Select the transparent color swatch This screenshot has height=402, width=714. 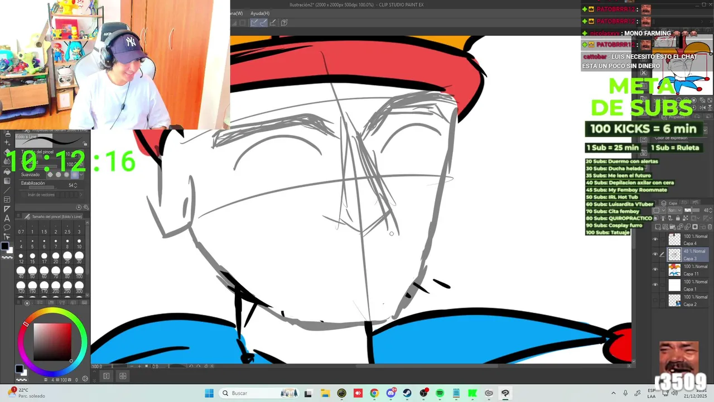tap(7, 257)
